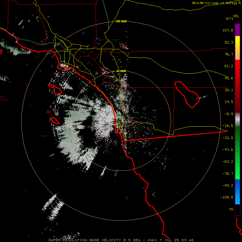Click the Super-Resolution Base Velocity caption

[121, 240]
